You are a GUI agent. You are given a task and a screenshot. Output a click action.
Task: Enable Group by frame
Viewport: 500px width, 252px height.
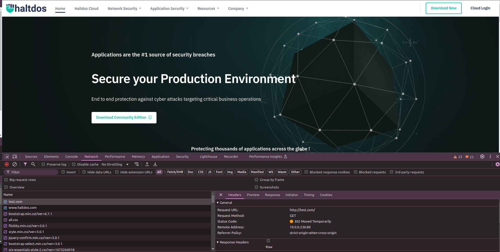click(x=256, y=180)
